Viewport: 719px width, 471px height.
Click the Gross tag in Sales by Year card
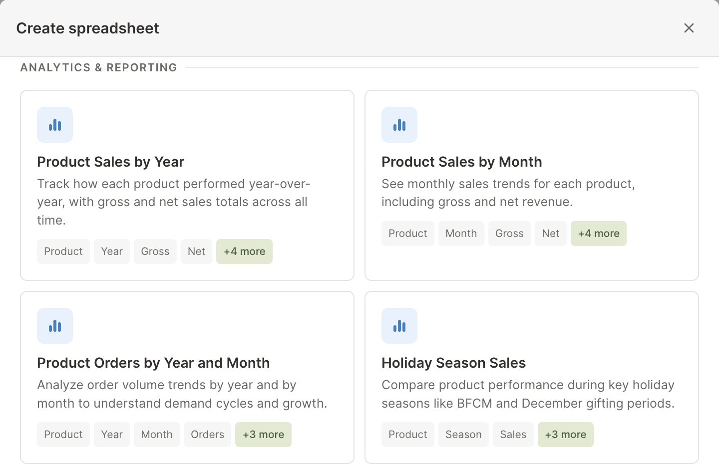155,251
